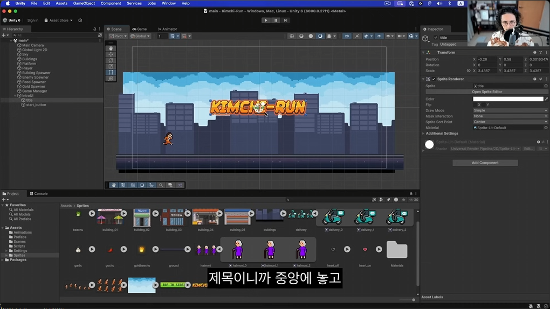Toggle scene visibility eye icon

(x=379, y=36)
